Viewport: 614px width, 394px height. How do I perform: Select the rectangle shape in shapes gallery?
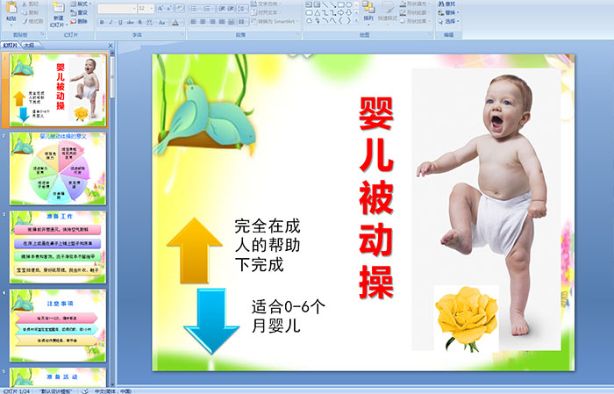pyautogui.click(x=341, y=4)
